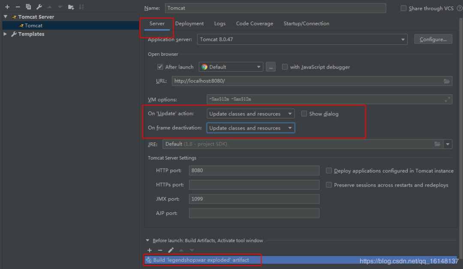Remove before launch task minus icon
This screenshot has height=269, width=463.
[x=160, y=251]
